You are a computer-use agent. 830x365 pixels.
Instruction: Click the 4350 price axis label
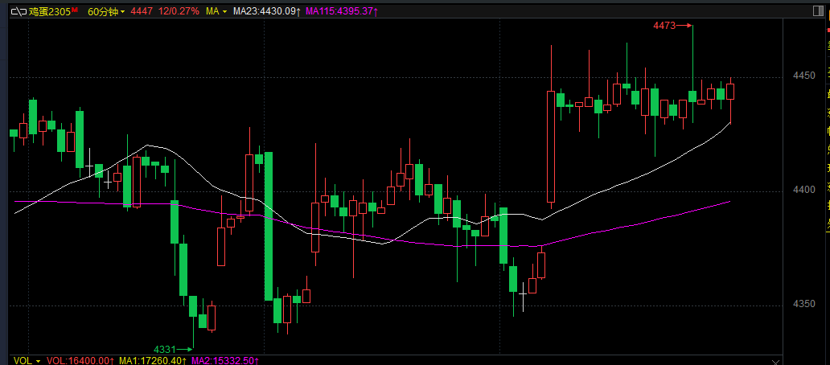(x=804, y=304)
